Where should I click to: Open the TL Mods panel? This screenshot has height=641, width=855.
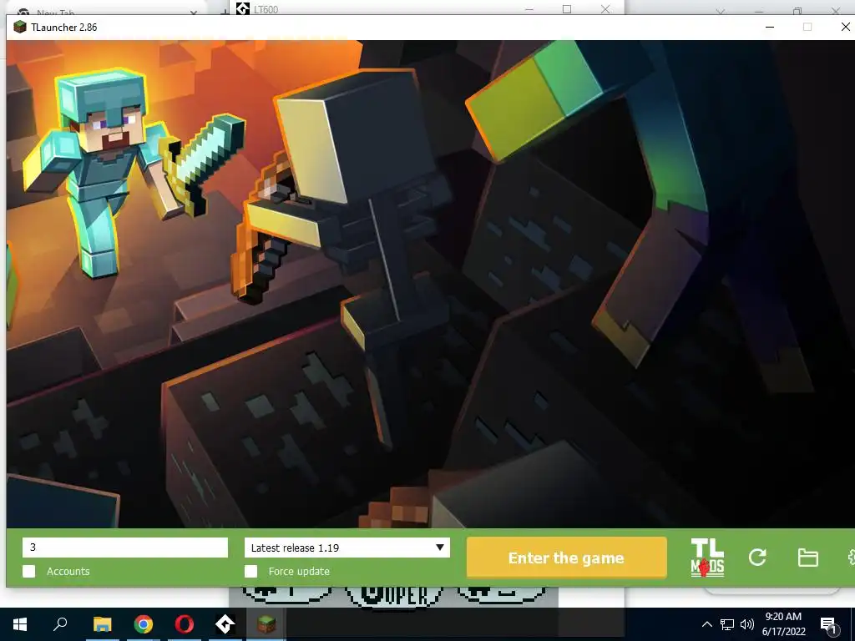pyautogui.click(x=707, y=558)
